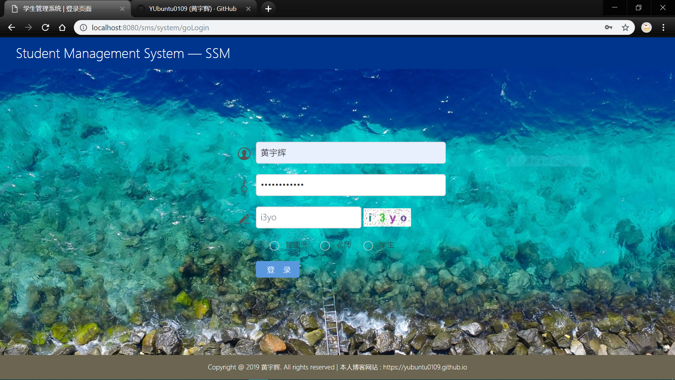Switch to the YUbuntu0109 GitHub tab

(x=193, y=9)
